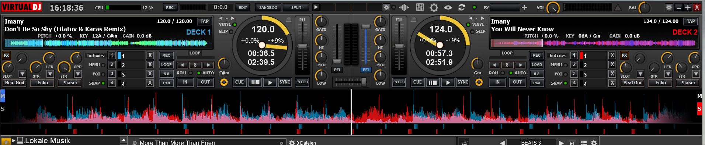Eject the track on Deck 2
The width and height of the screenshot is (705, 145).
(414, 19)
